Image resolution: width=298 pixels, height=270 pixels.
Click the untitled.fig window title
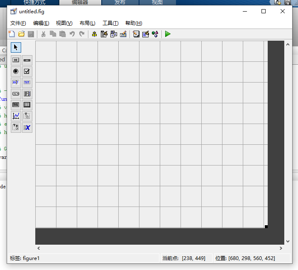click(x=32, y=12)
